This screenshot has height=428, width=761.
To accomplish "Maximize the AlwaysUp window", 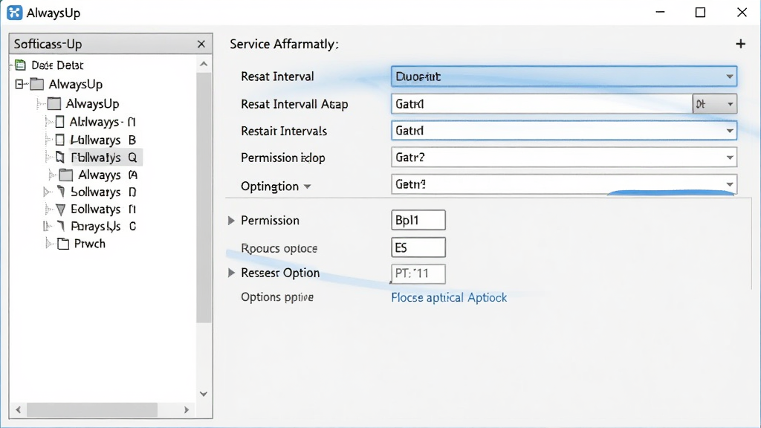I will coord(700,12).
